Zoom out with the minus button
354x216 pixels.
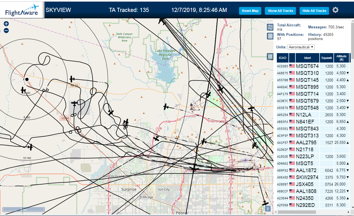[6, 31]
